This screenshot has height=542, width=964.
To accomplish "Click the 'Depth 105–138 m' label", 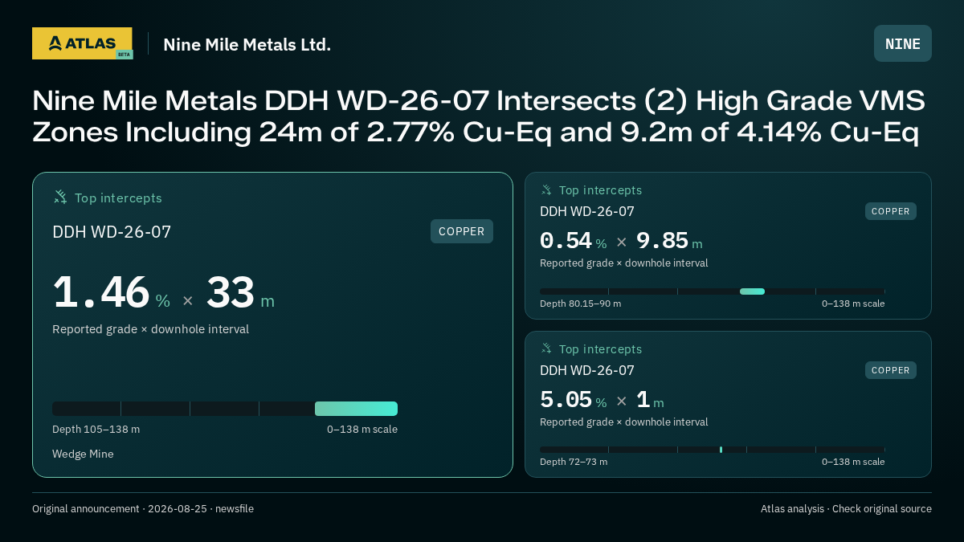I will click(x=96, y=429).
